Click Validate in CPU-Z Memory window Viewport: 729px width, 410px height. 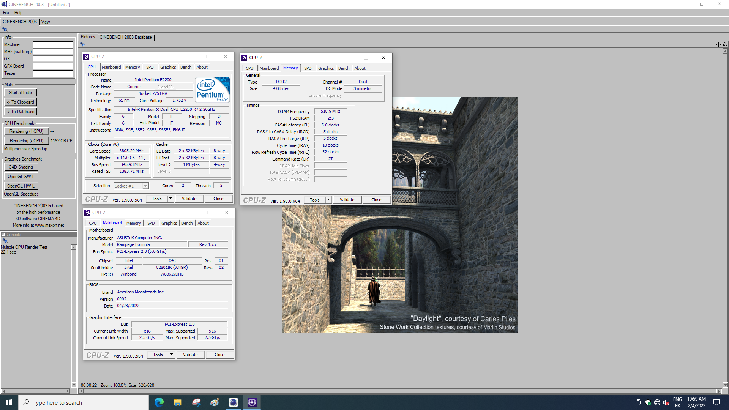click(x=347, y=200)
